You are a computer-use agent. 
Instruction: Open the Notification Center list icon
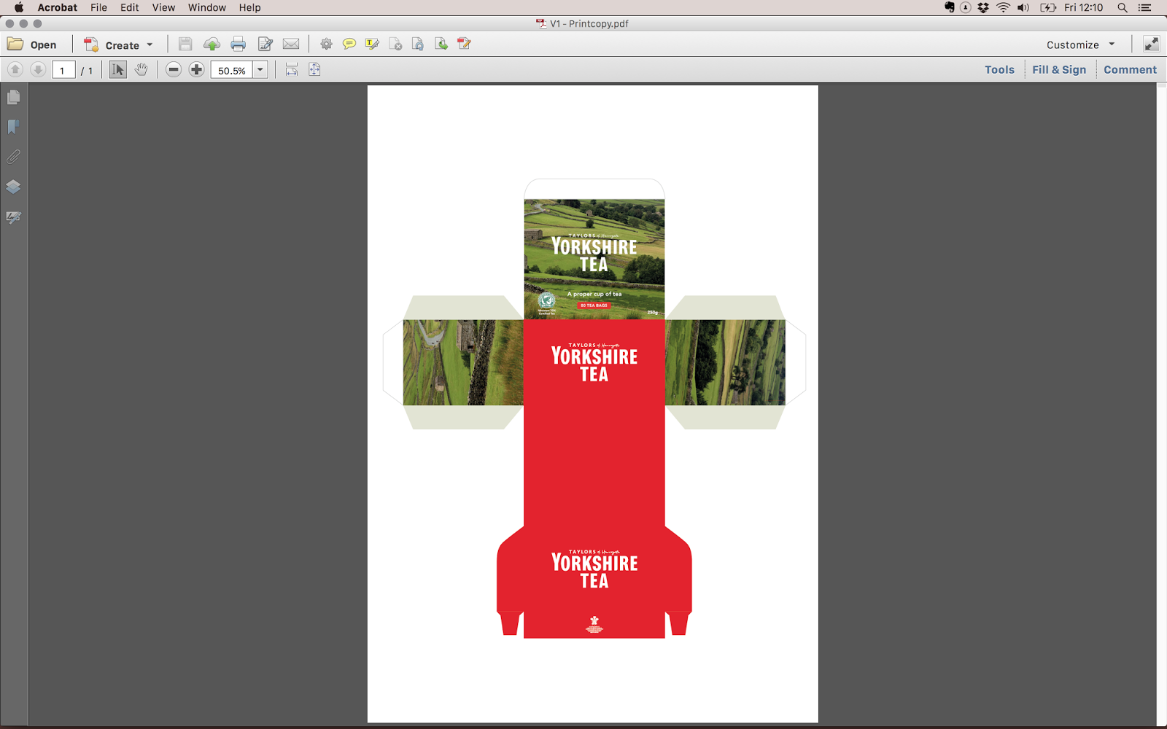[x=1145, y=7]
